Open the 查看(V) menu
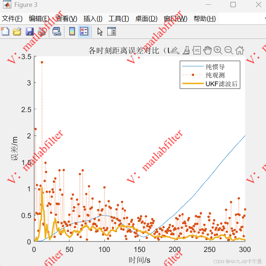 click(67, 18)
